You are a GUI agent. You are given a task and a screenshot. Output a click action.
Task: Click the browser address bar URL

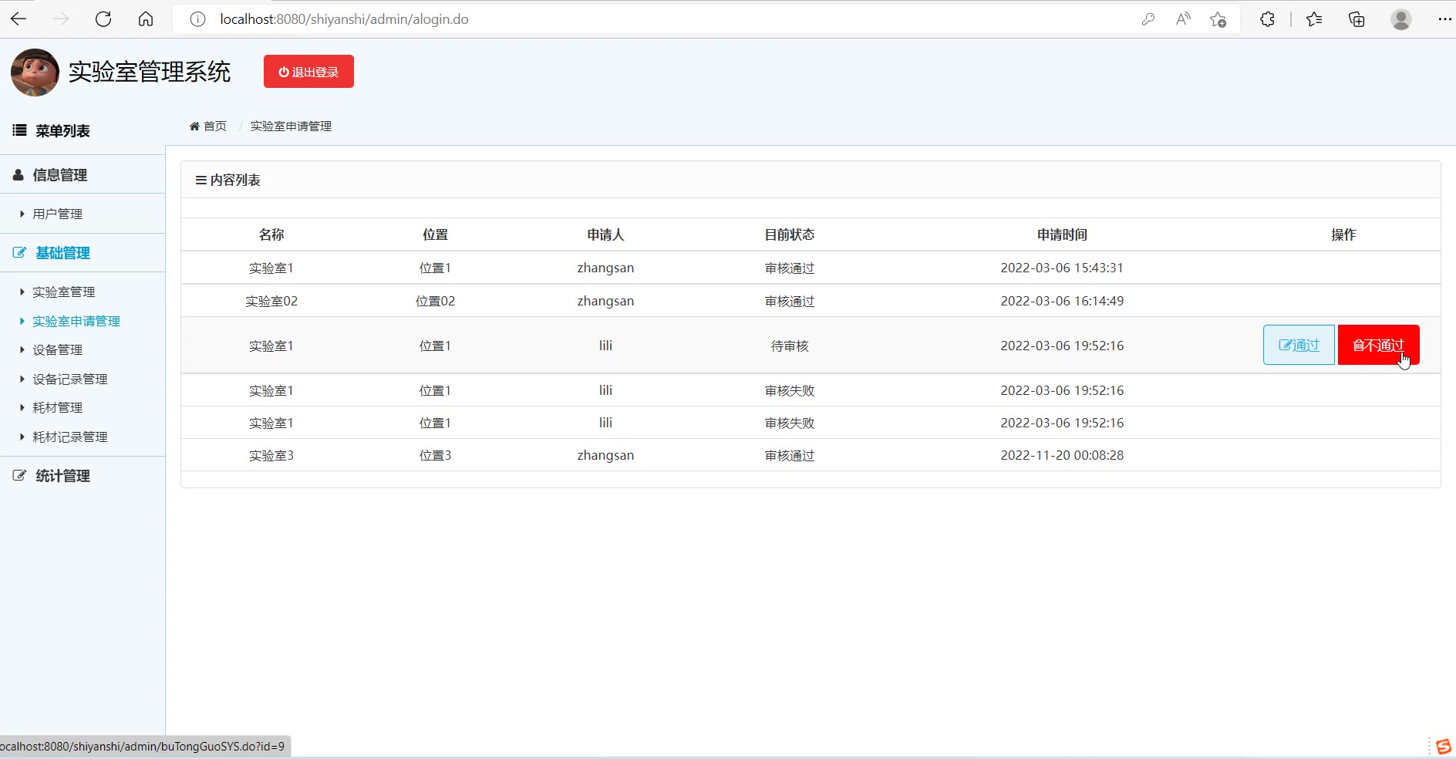(344, 19)
